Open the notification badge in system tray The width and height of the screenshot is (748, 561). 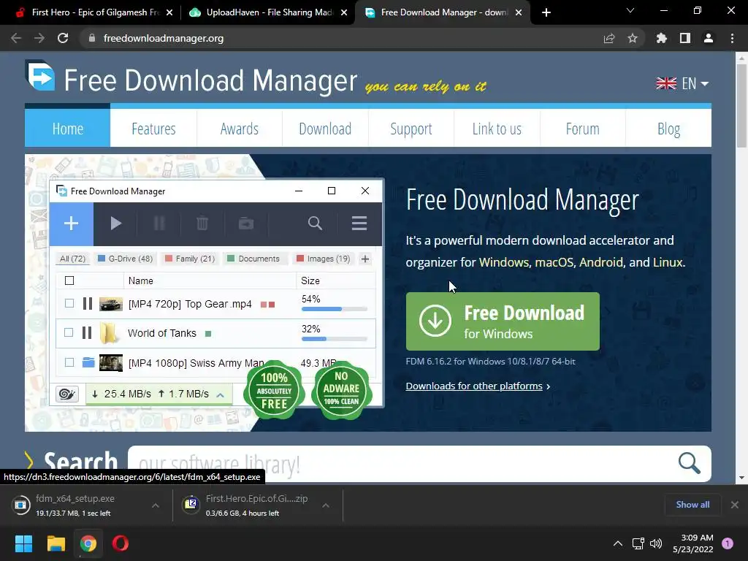(728, 543)
